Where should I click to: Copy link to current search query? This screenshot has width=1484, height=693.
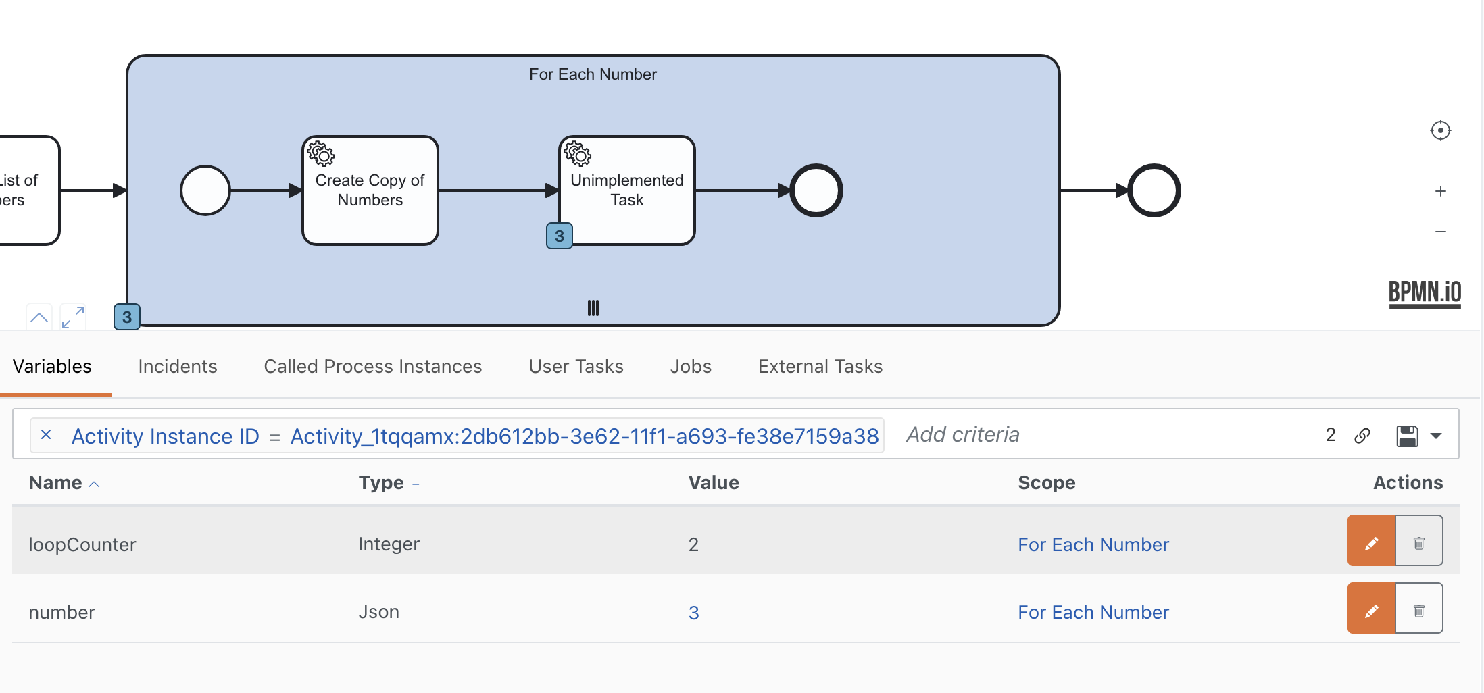[1362, 436]
